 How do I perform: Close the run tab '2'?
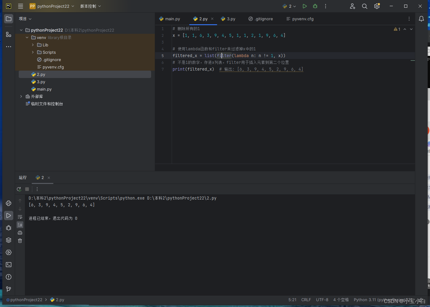(49, 178)
